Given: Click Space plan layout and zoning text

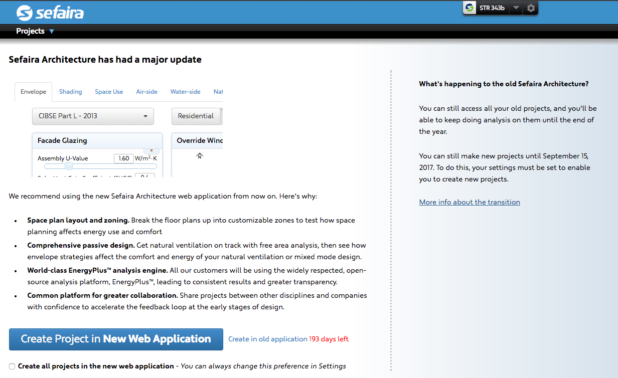Looking at the screenshot, I should click(x=78, y=220).
